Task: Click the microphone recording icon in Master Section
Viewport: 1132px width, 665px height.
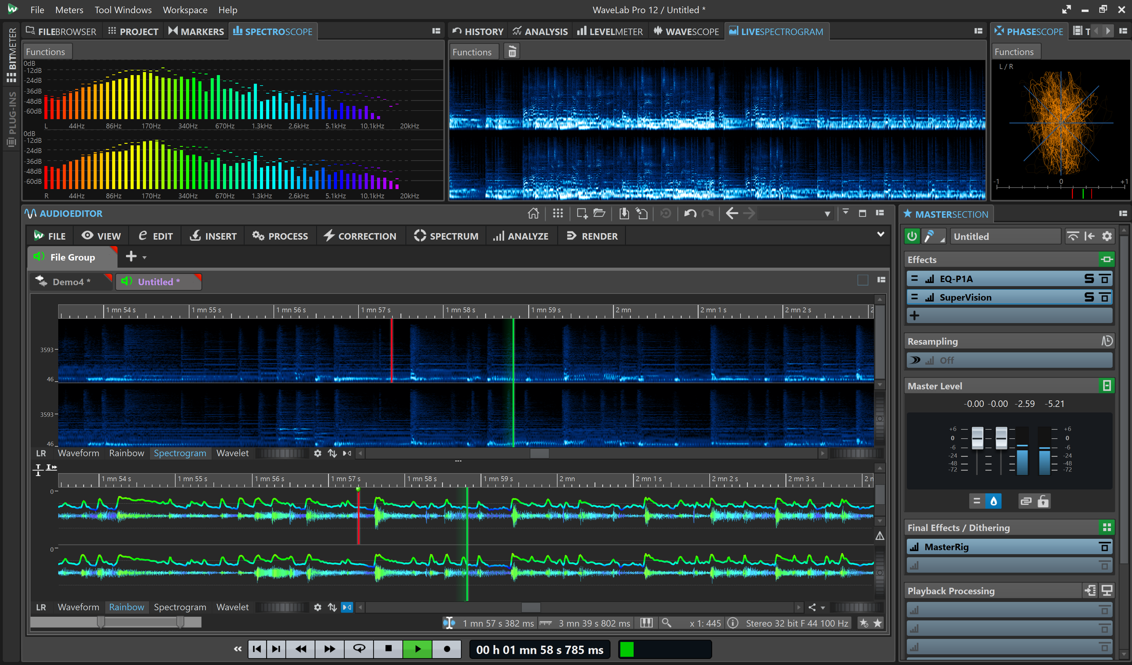Action: [x=934, y=236]
